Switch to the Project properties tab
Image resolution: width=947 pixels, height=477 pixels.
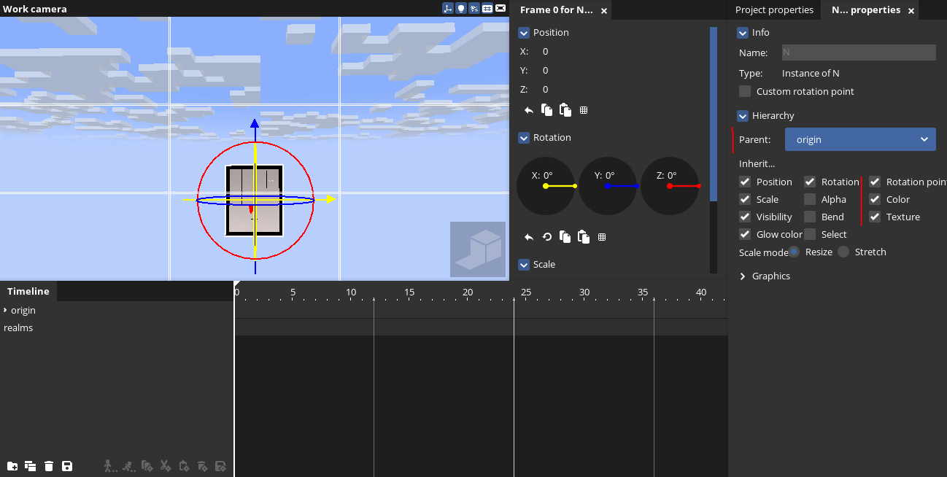coord(774,9)
